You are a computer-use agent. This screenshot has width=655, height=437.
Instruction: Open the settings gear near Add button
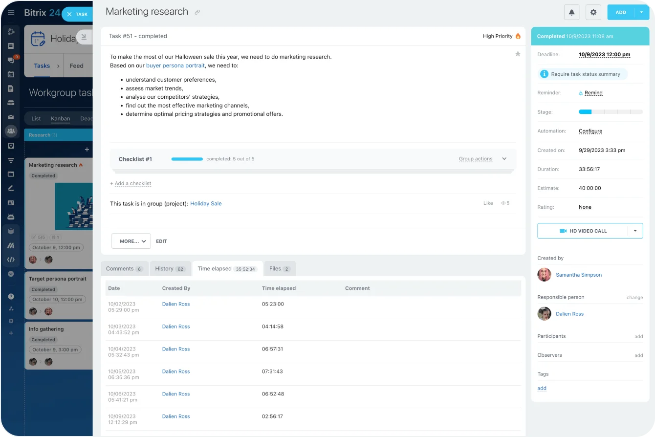[x=593, y=12]
